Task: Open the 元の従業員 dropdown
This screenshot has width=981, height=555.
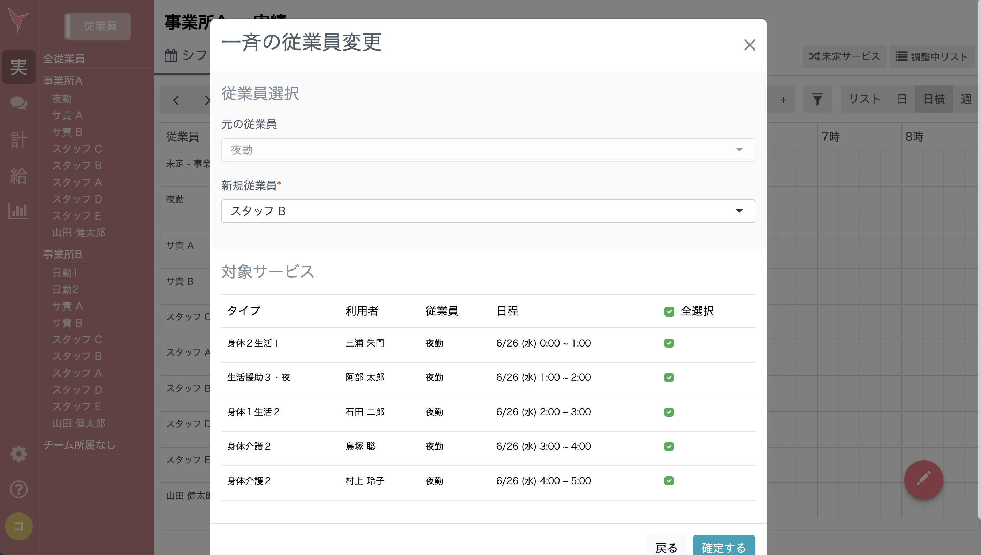Action: click(x=488, y=150)
